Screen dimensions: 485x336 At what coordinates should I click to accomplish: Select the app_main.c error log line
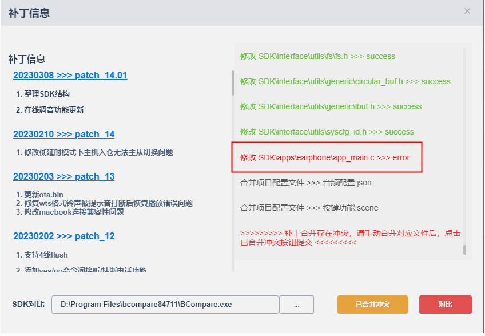click(325, 157)
